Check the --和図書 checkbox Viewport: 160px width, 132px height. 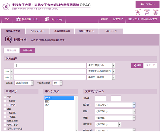pyautogui.click(x=5, y=101)
